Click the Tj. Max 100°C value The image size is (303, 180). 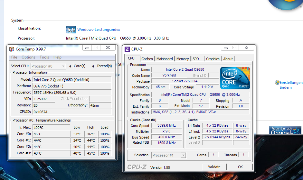tap(51, 128)
